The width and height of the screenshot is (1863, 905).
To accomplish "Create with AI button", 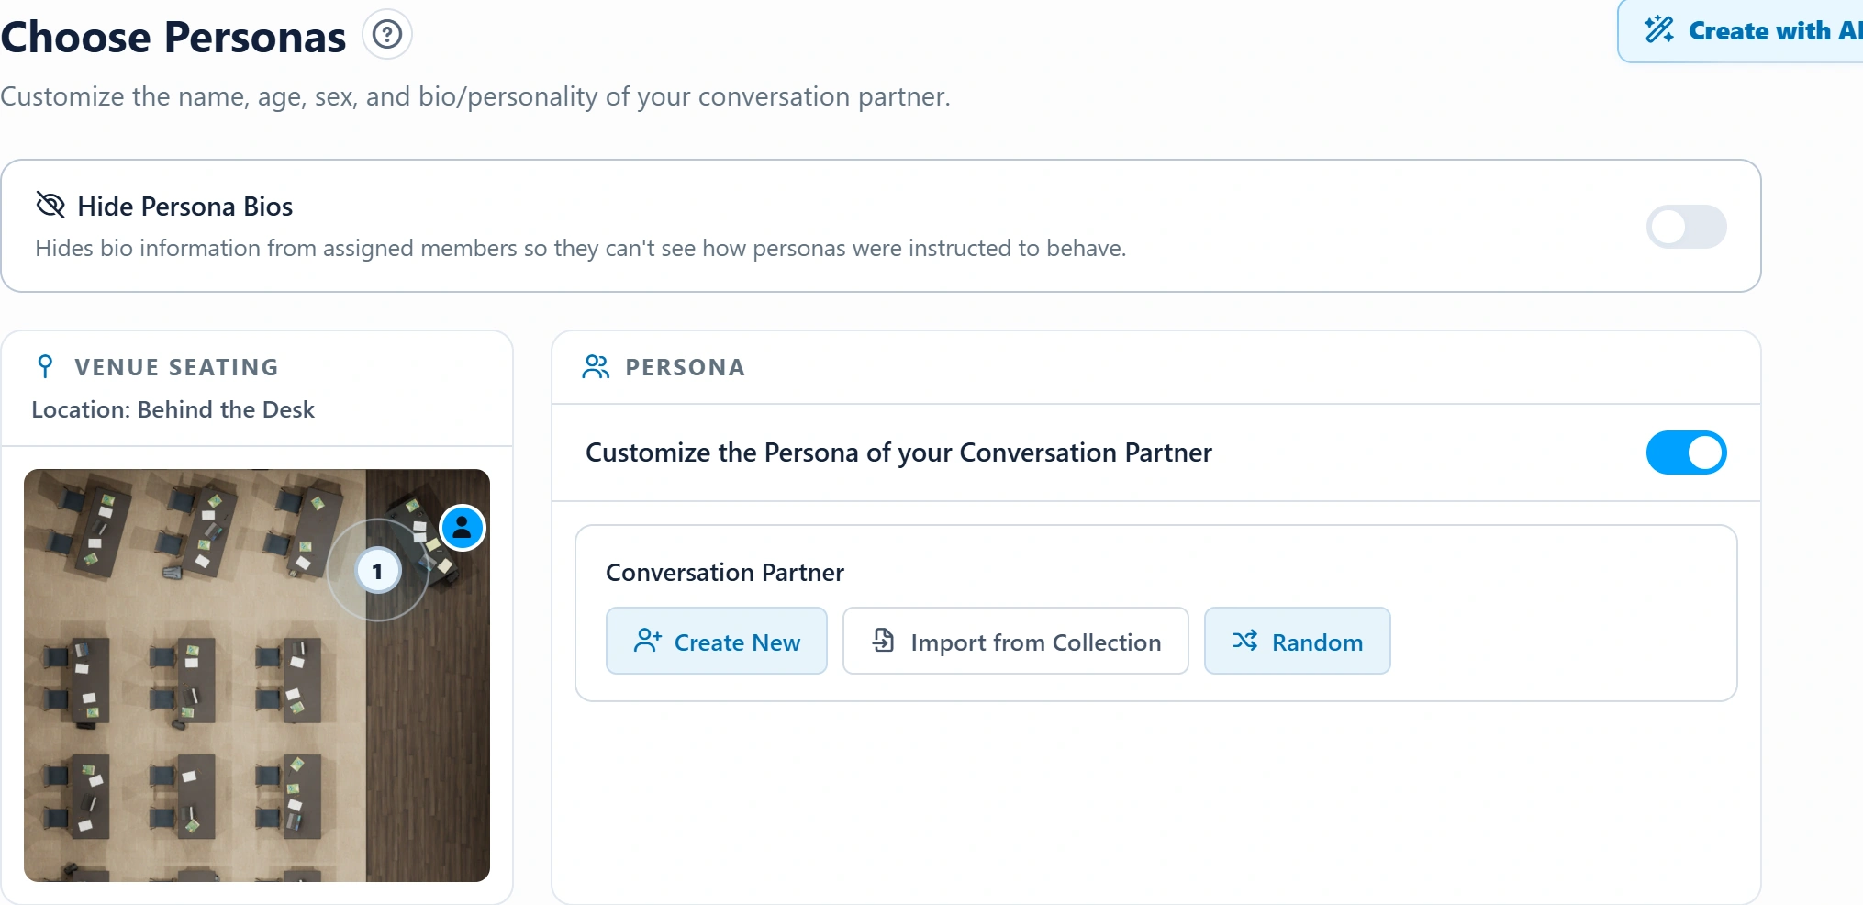I will pyautogui.click(x=1740, y=31).
